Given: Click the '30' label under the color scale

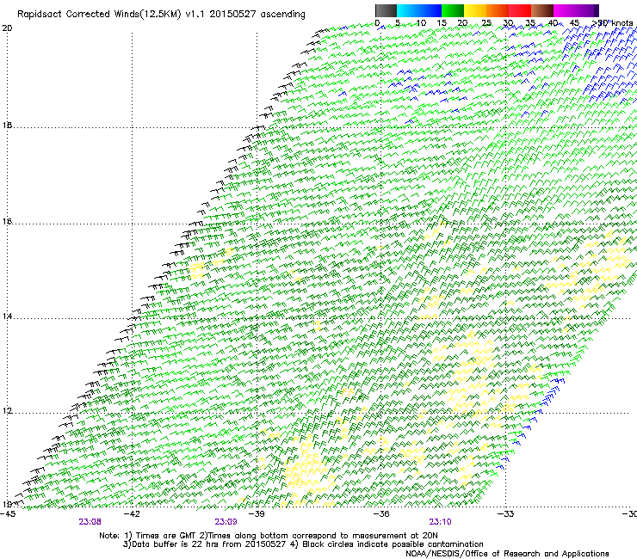Looking at the screenshot, I should point(508,23).
